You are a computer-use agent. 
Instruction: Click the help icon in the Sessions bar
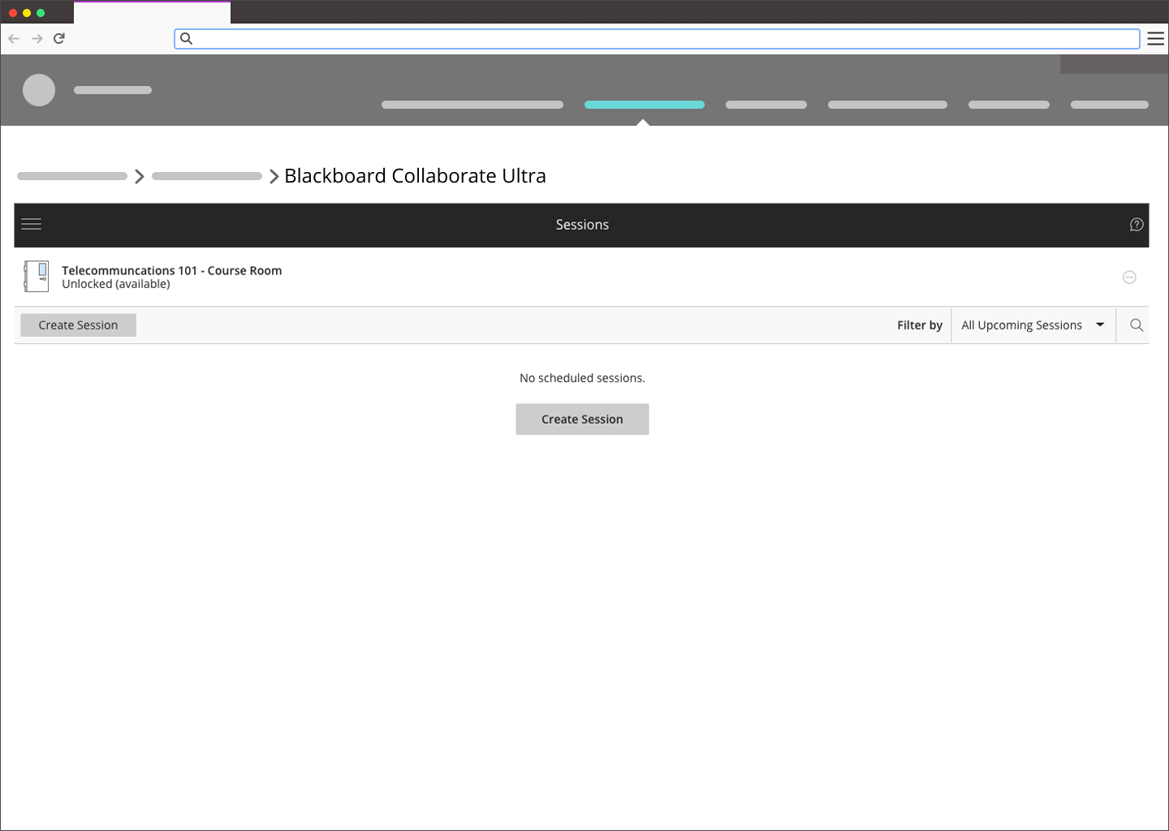coord(1136,225)
